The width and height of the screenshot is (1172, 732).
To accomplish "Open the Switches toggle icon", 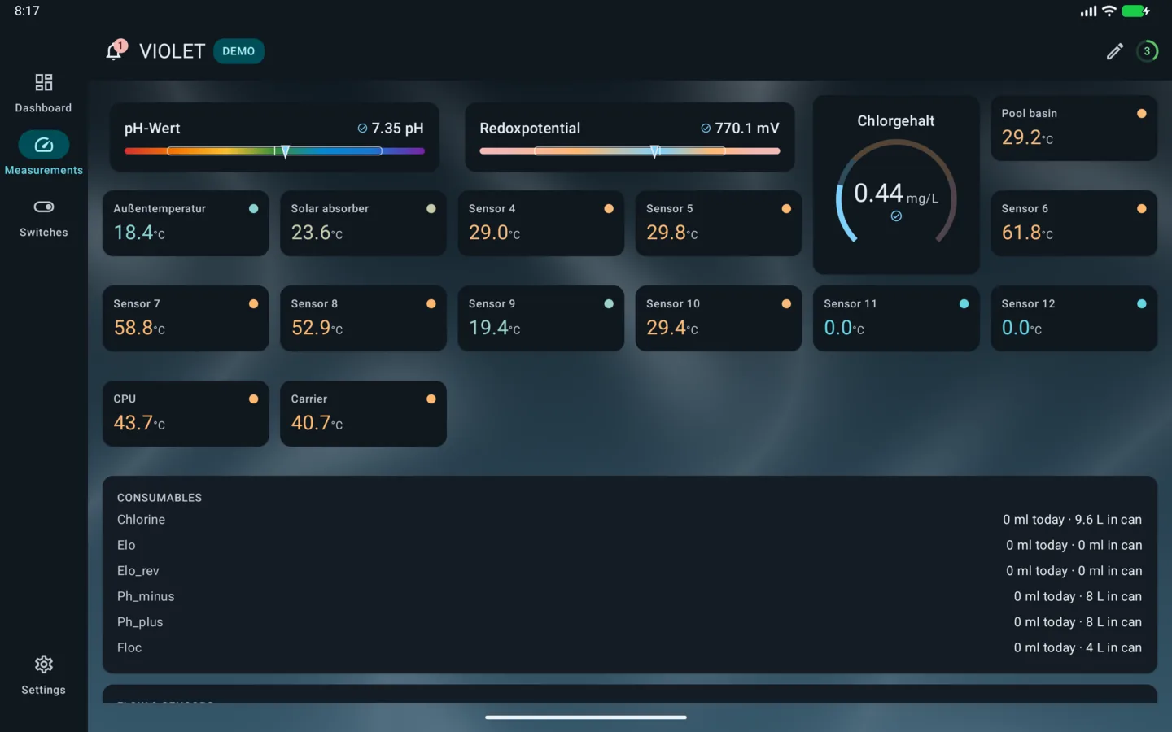I will pos(44,207).
